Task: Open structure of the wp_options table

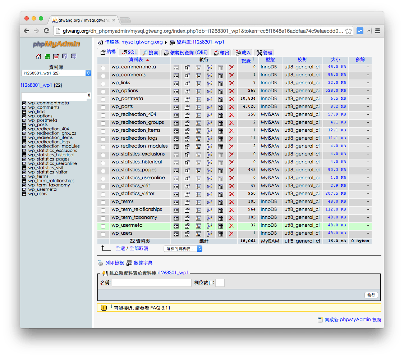Action: pyautogui.click(x=187, y=91)
